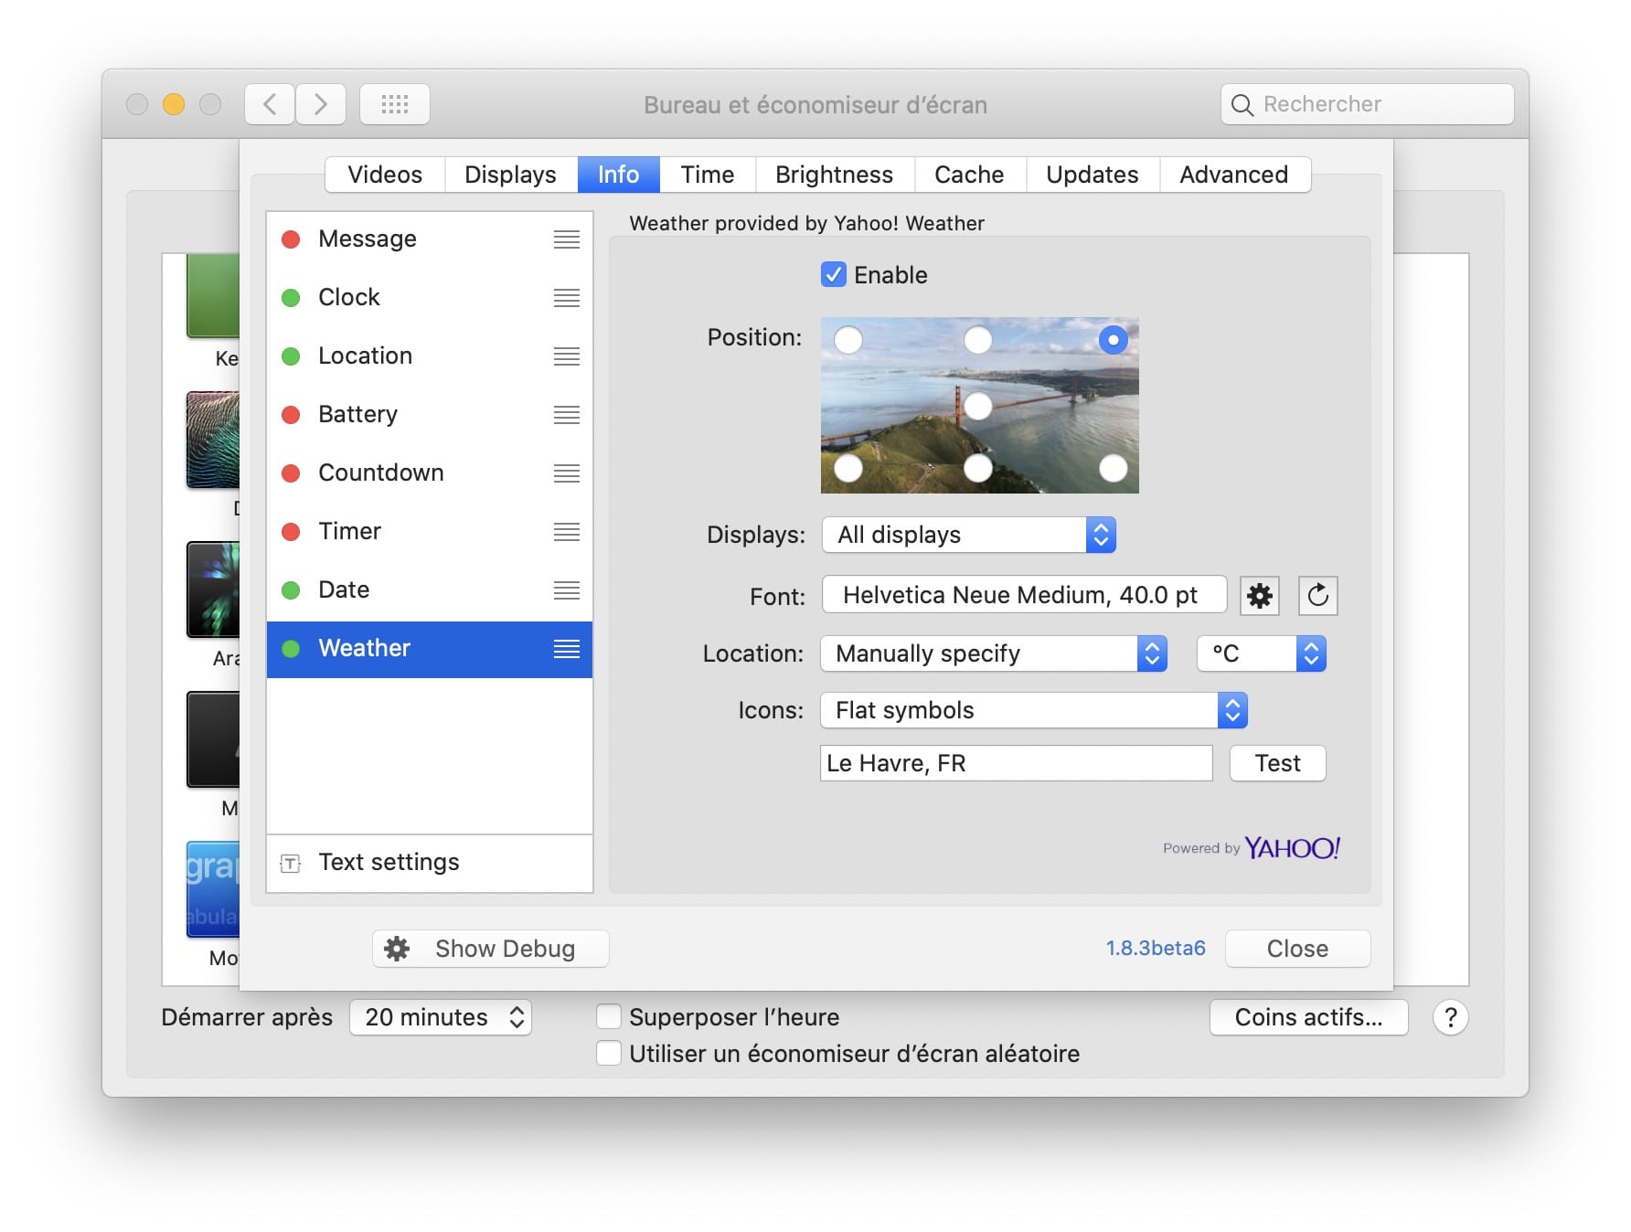Viewport: 1631px width, 1232px height.
Task: Open the Manually specify location dropdown
Action: [x=995, y=653]
